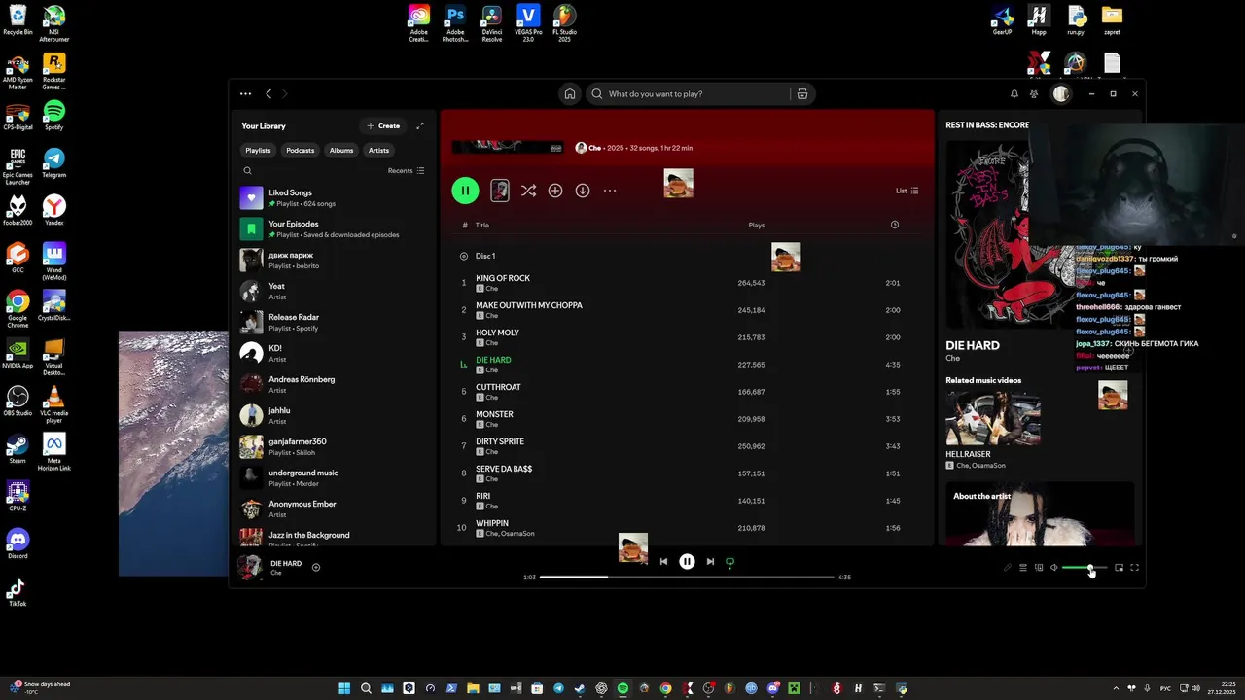Open the What's New notifications bell
This screenshot has height=700, width=1245.
click(x=1014, y=94)
